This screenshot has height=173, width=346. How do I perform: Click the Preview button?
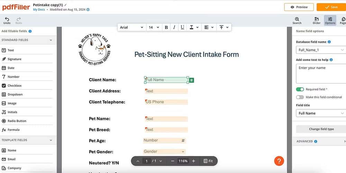(x=299, y=7)
